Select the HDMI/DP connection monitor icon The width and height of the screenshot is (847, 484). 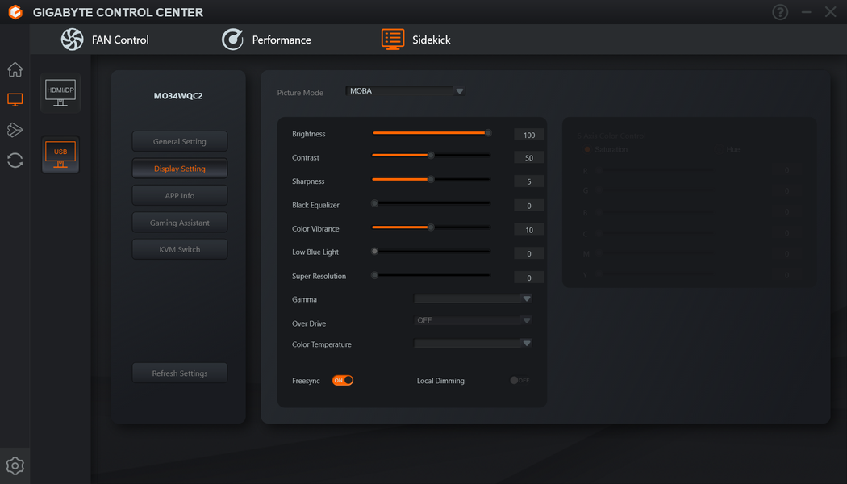(60, 93)
